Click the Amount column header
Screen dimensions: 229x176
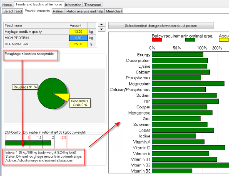click(78, 25)
